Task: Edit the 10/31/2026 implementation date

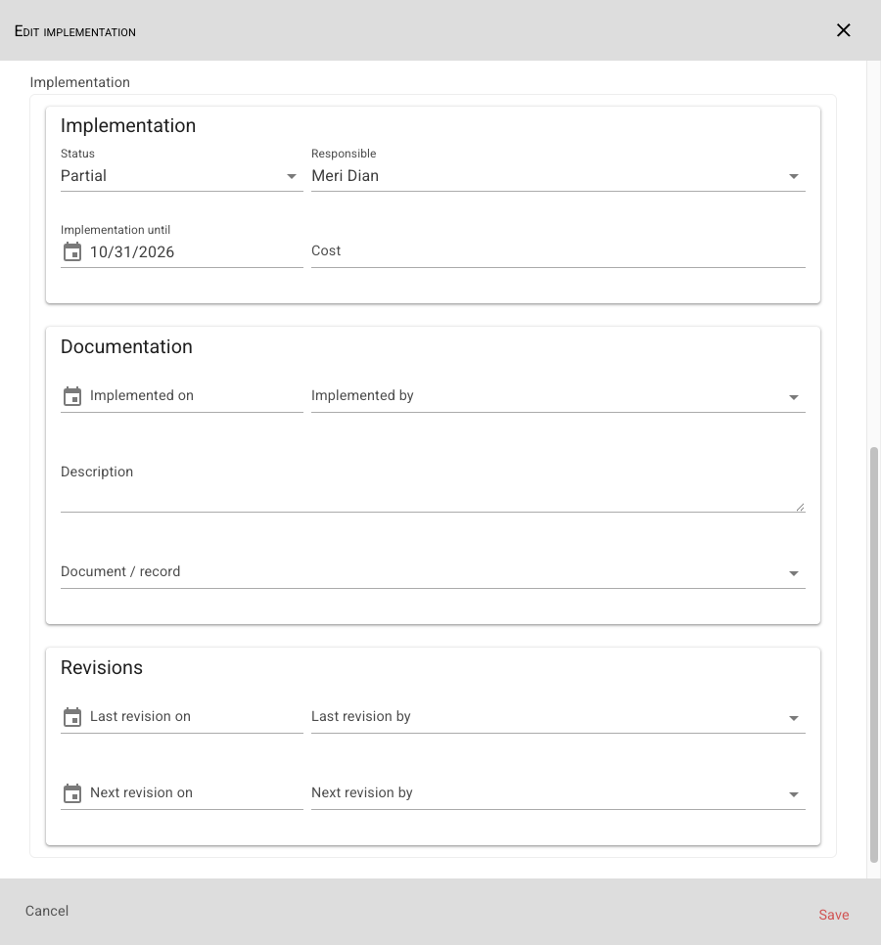Action: [x=196, y=252]
